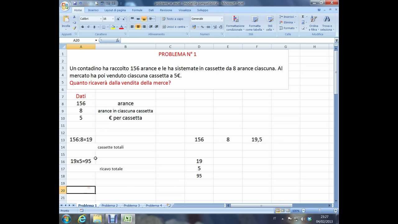
Task: Open Stili cella gallery
Action: click(270, 23)
